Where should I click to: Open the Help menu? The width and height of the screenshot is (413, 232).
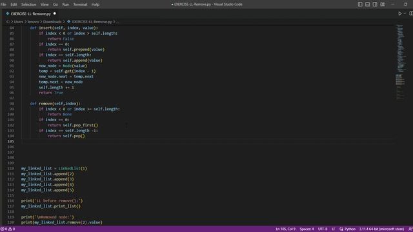point(96,5)
